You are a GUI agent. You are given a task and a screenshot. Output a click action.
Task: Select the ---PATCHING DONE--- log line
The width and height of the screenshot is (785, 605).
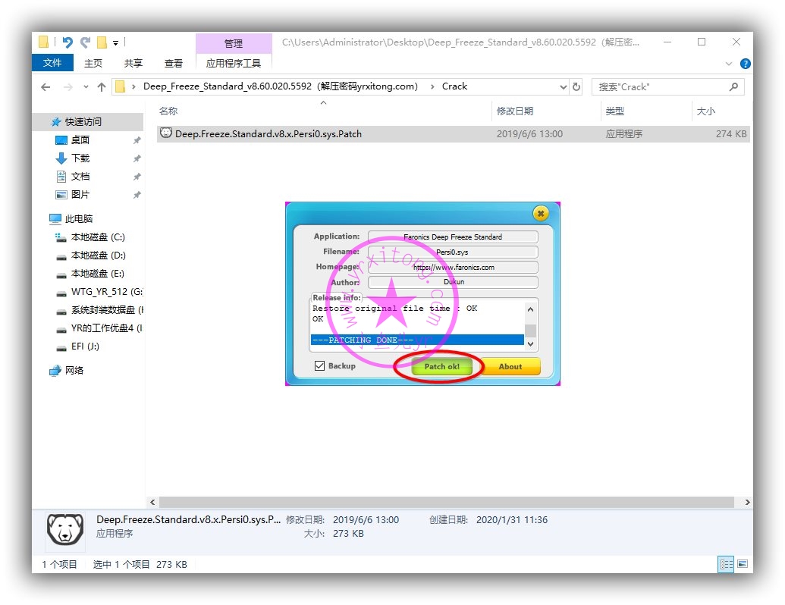click(417, 340)
